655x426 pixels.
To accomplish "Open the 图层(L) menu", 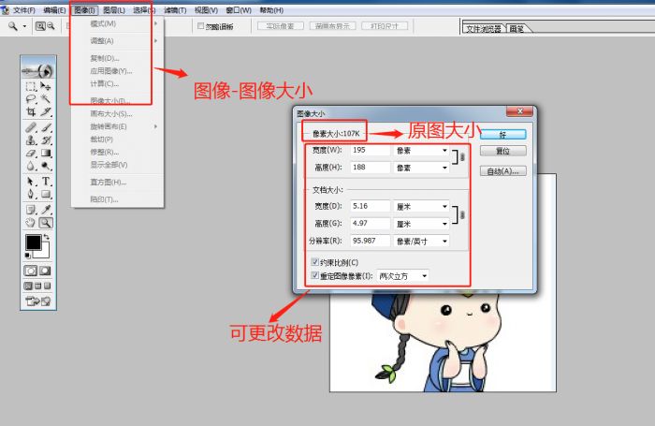I will 113,10.
